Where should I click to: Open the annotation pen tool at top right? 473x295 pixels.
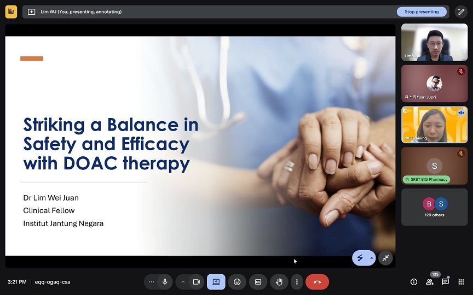[x=461, y=11]
